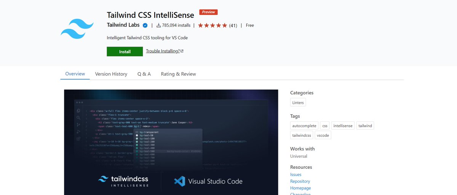Click the Universal text

pyautogui.click(x=299, y=156)
